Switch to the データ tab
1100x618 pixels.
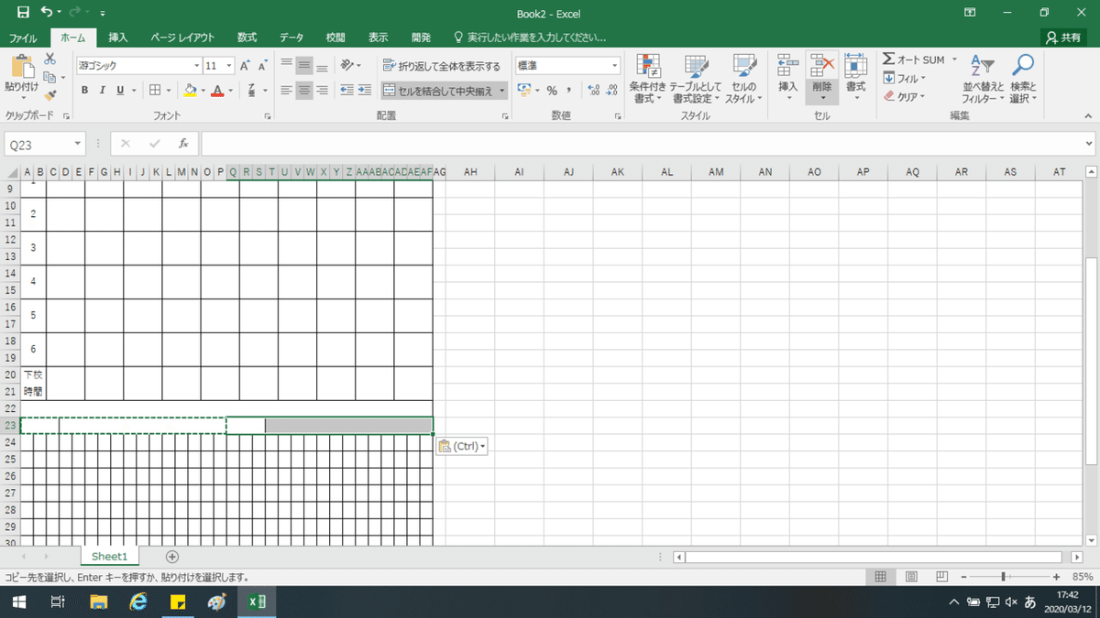click(291, 38)
